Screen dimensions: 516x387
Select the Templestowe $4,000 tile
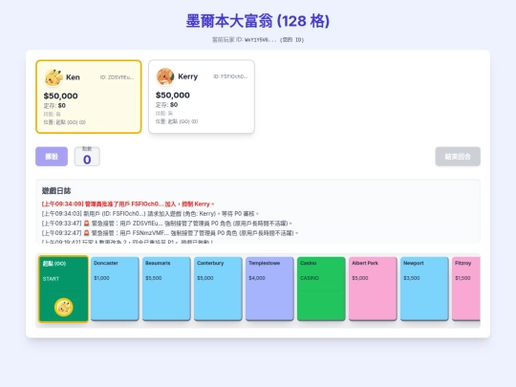(269, 289)
